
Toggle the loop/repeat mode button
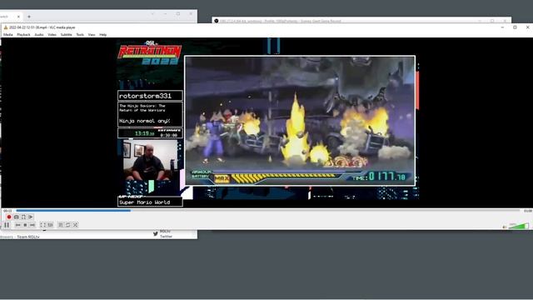68,225
